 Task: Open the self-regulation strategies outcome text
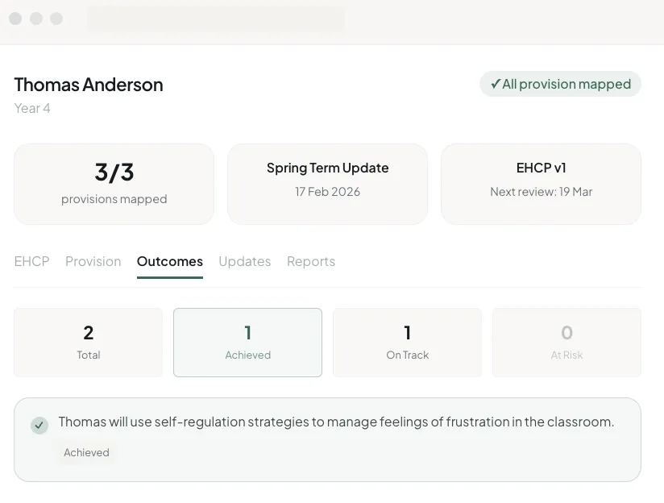(336, 422)
